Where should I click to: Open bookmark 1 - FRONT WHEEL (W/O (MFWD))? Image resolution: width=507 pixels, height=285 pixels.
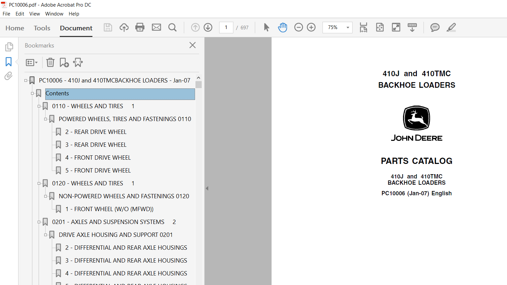tap(109, 209)
